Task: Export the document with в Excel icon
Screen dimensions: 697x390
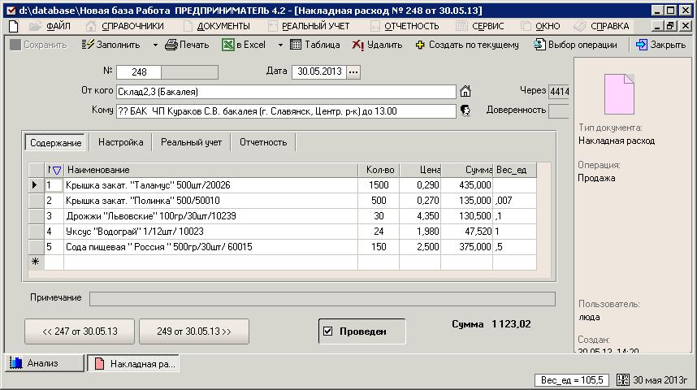Action: (x=228, y=45)
